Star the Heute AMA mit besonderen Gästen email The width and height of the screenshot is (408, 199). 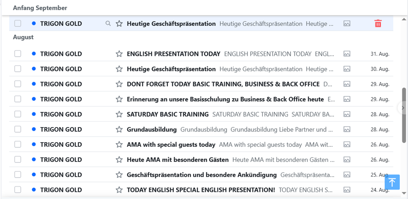119,159
